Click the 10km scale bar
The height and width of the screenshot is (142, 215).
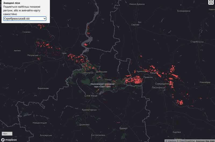[7, 134]
